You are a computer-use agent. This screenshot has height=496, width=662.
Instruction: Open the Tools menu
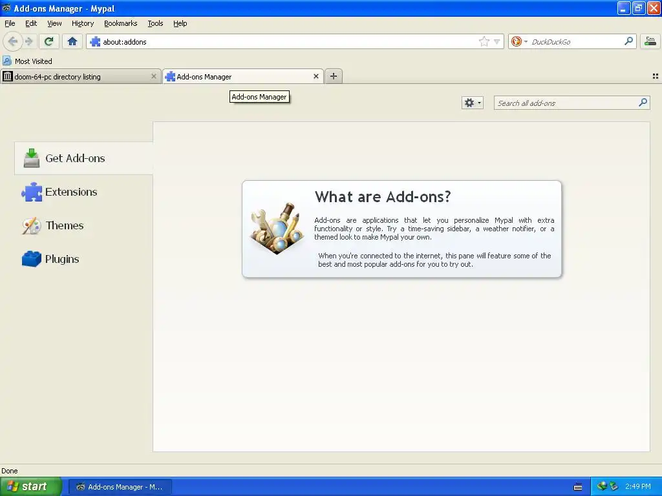click(x=155, y=23)
